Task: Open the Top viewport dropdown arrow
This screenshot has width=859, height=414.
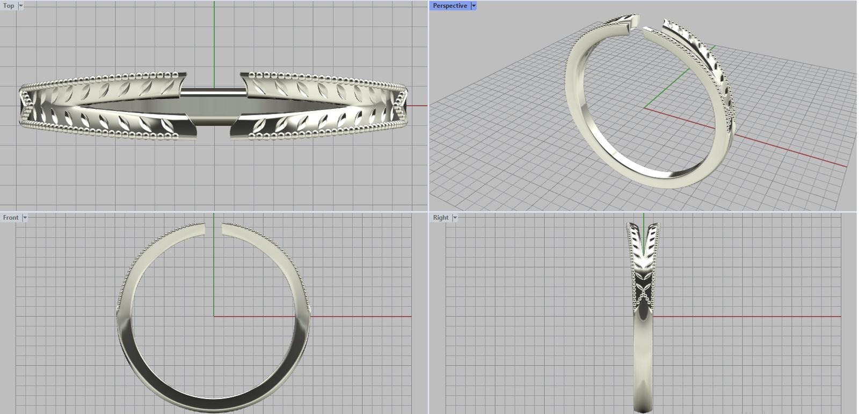Action: click(21, 6)
